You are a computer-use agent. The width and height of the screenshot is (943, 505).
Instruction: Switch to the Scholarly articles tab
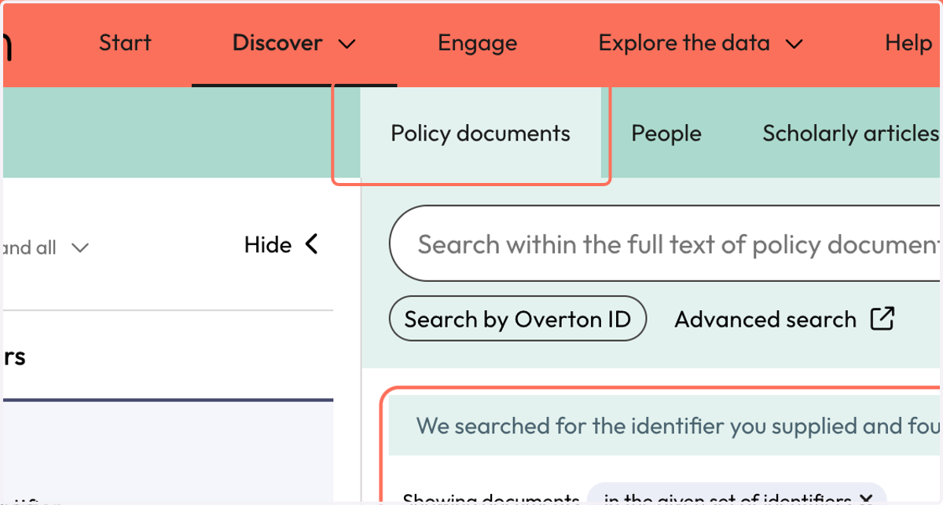pyautogui.click(x=851, y=134)
